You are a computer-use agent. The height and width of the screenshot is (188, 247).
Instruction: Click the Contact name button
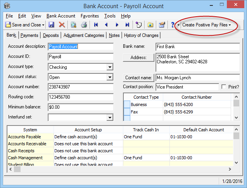138,78
